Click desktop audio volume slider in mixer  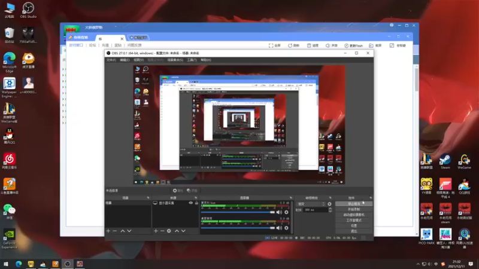238,228
